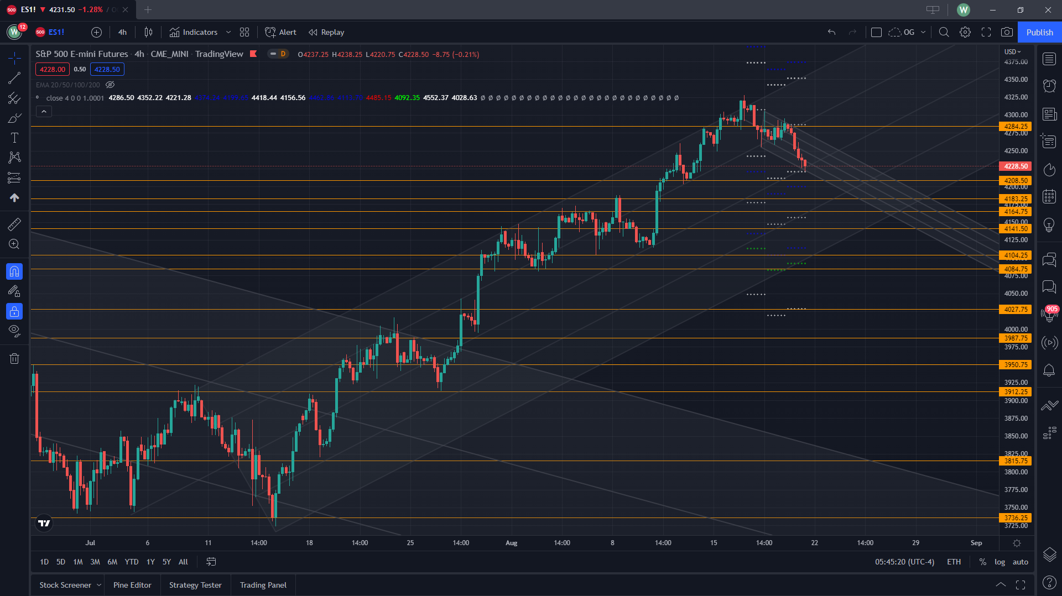The image size is (1062, 596).
Task: Click the trash icon to remove drawings
Action: [14, 359]
